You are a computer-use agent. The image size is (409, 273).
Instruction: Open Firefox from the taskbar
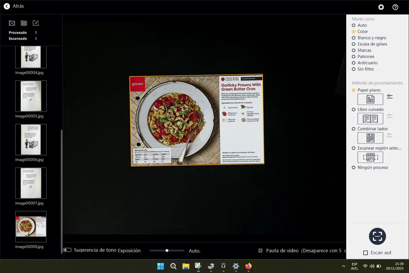[x=248, y=266]
